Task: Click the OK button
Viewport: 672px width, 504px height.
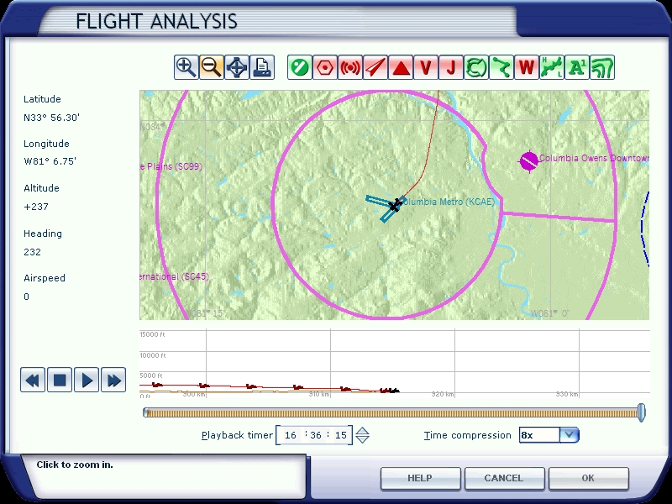Action: [588, 478]
